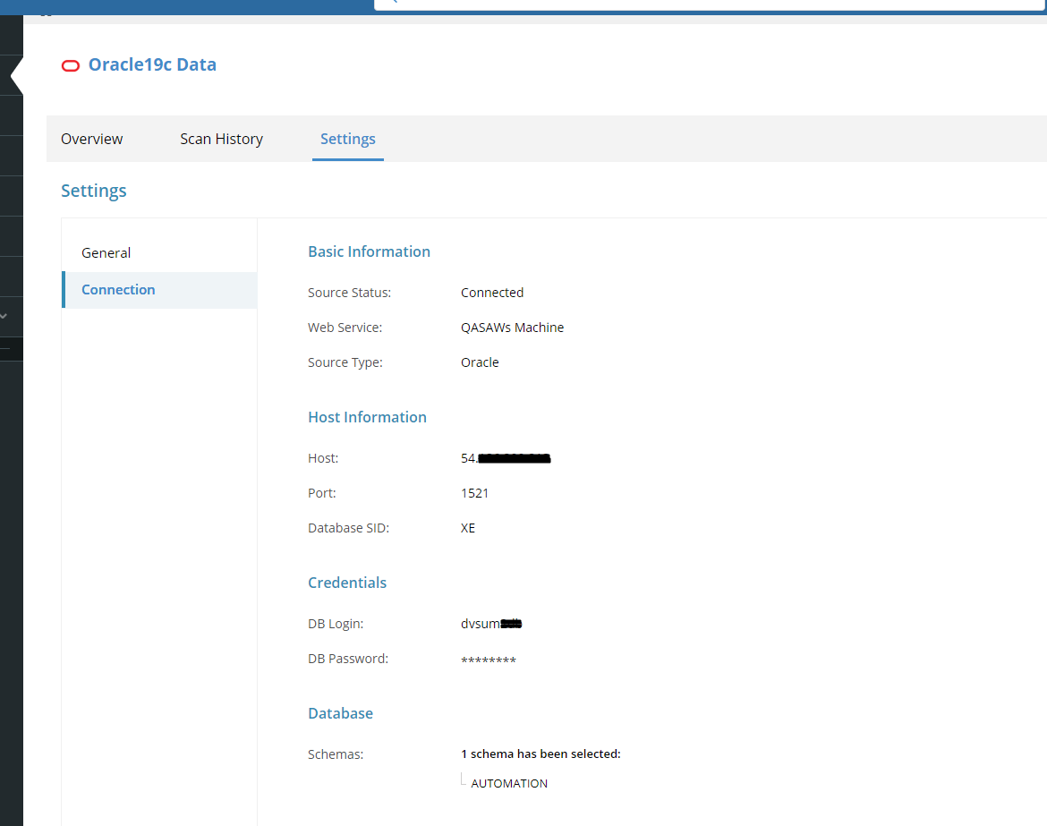
Task: Select Connection in the settings menu
Action: click(159, 290)
